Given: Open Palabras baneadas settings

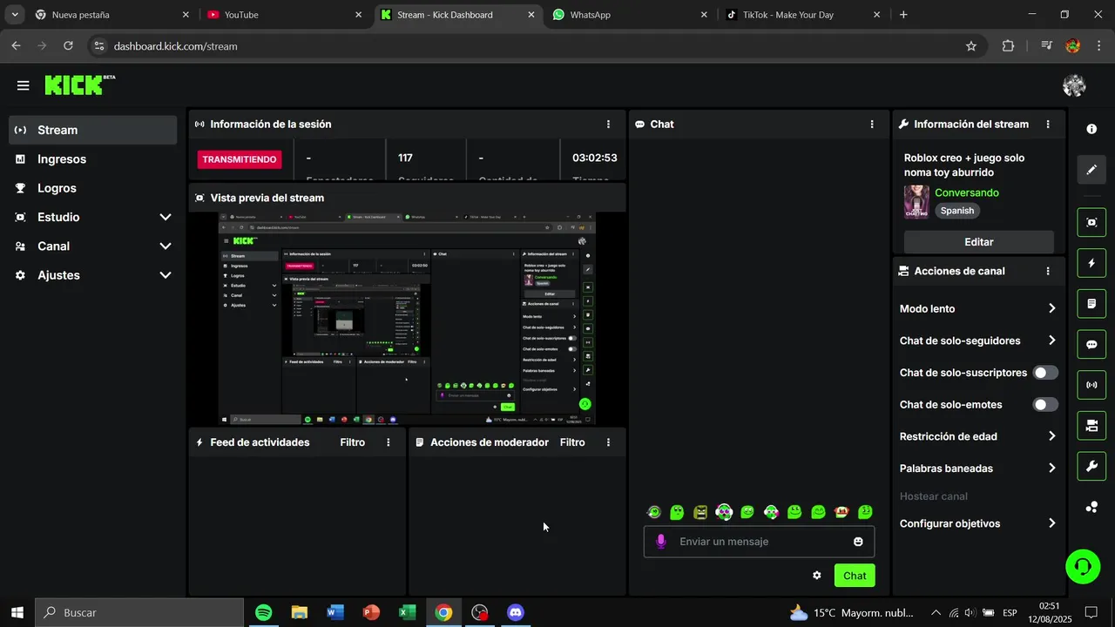Looking at the screenshot, I should pyautogui.click(x=978, y=469).
